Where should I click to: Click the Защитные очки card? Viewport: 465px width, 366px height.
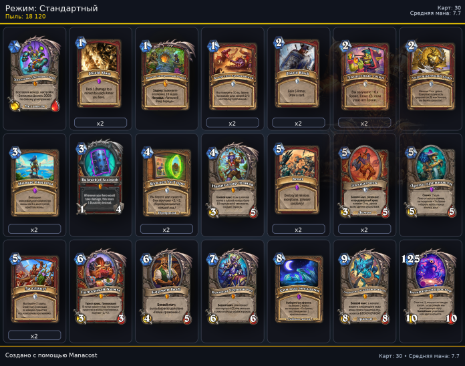(x=365, y=75)
